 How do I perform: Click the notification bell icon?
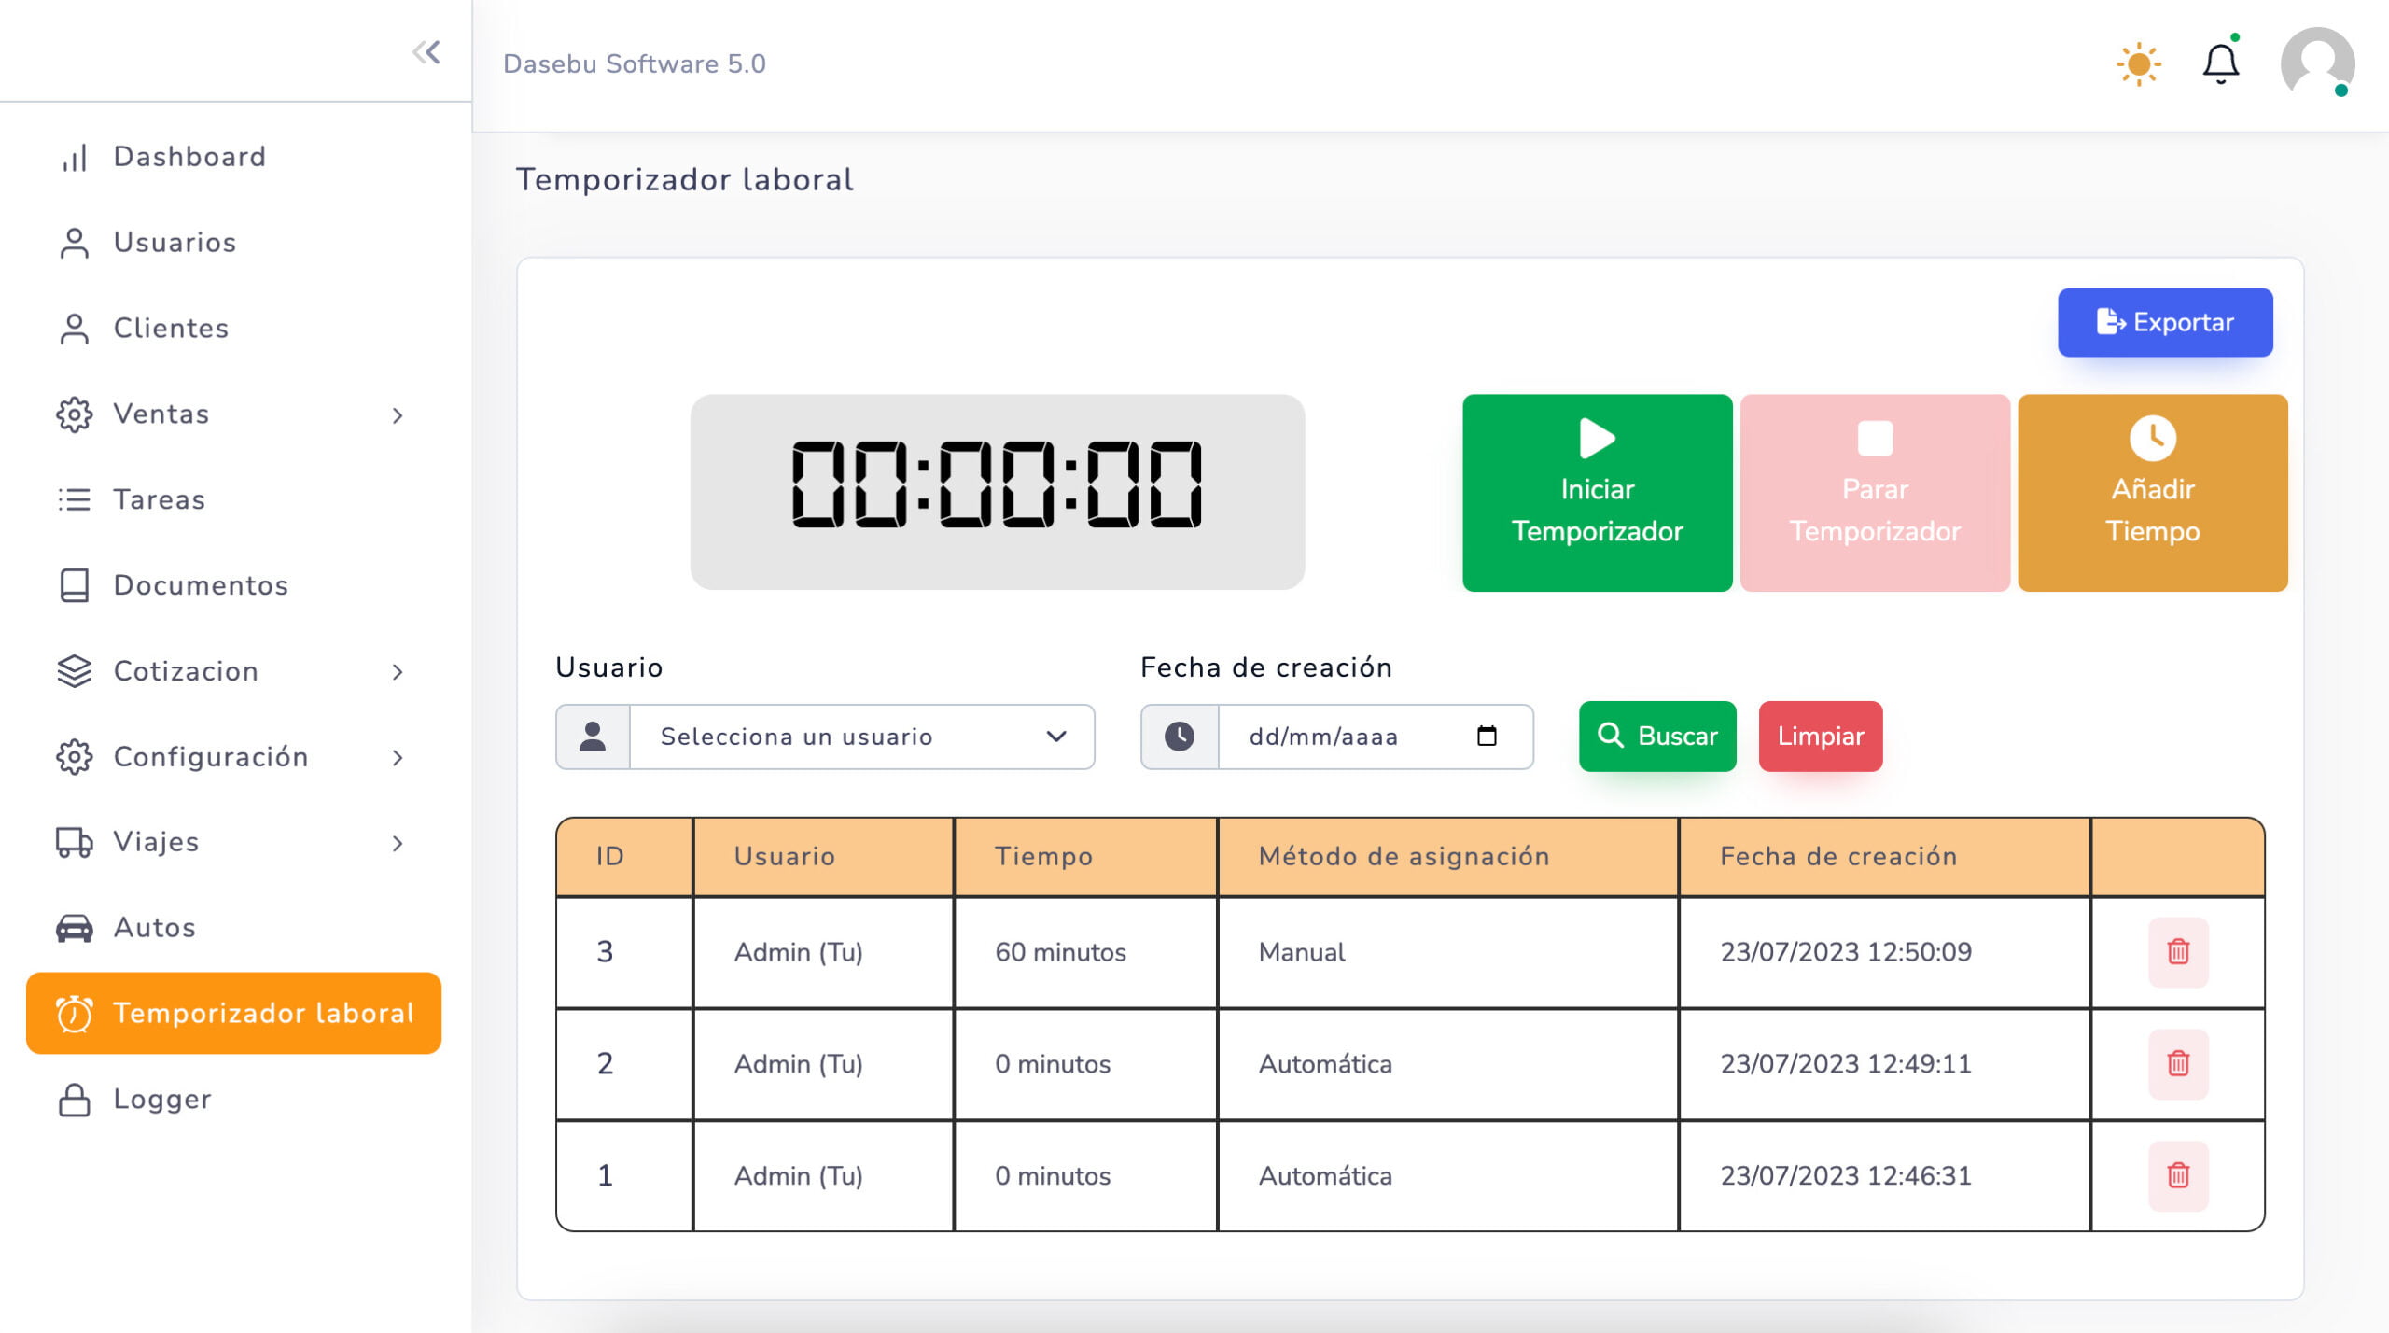point(2222,63)
